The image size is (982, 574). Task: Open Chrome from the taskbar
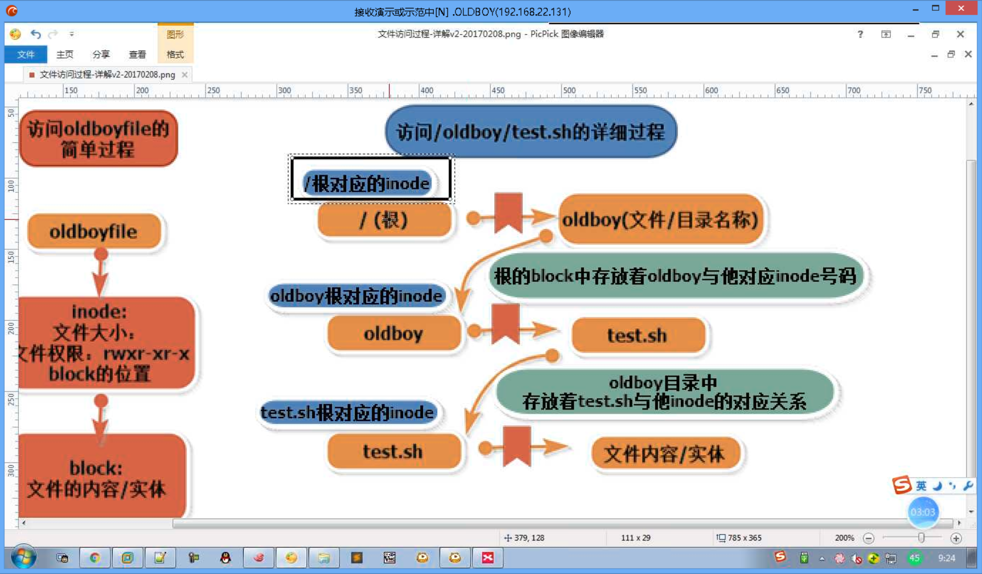pyautogui.click(x=94, y=558)
